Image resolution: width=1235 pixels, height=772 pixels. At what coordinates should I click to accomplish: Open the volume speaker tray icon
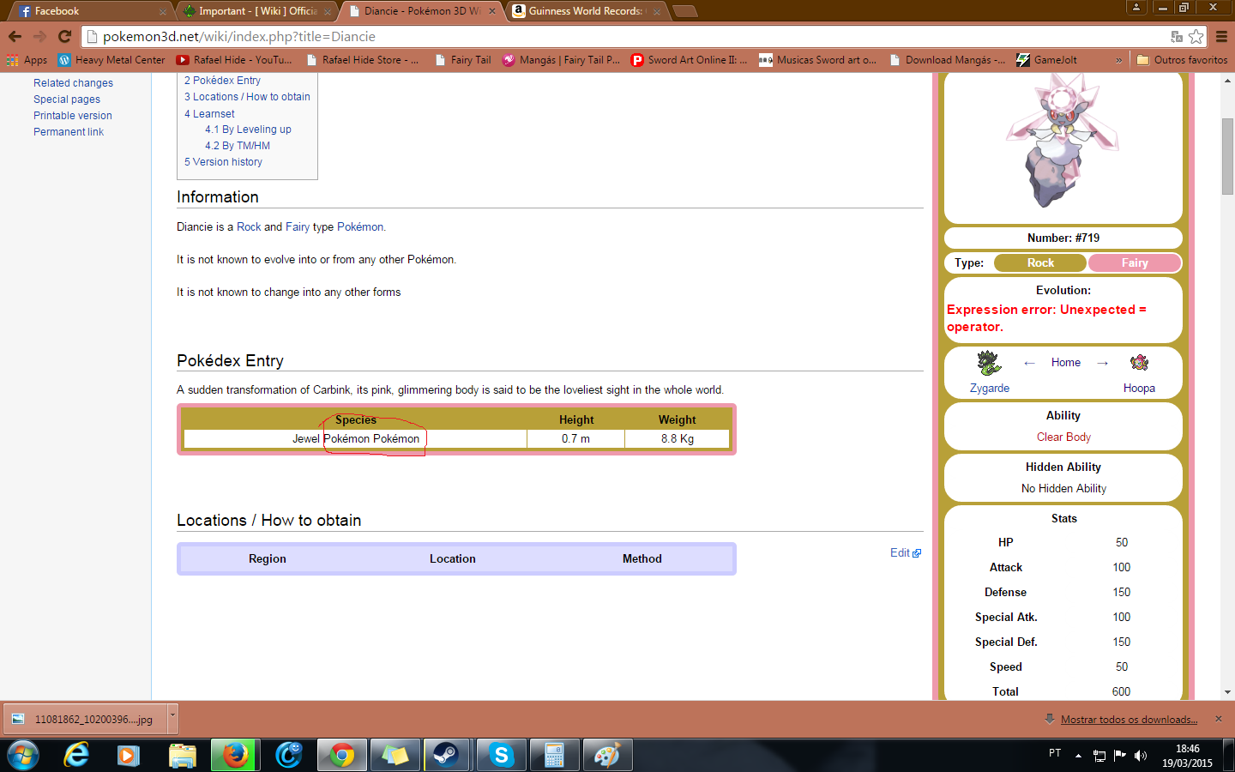pos(1141,756)
